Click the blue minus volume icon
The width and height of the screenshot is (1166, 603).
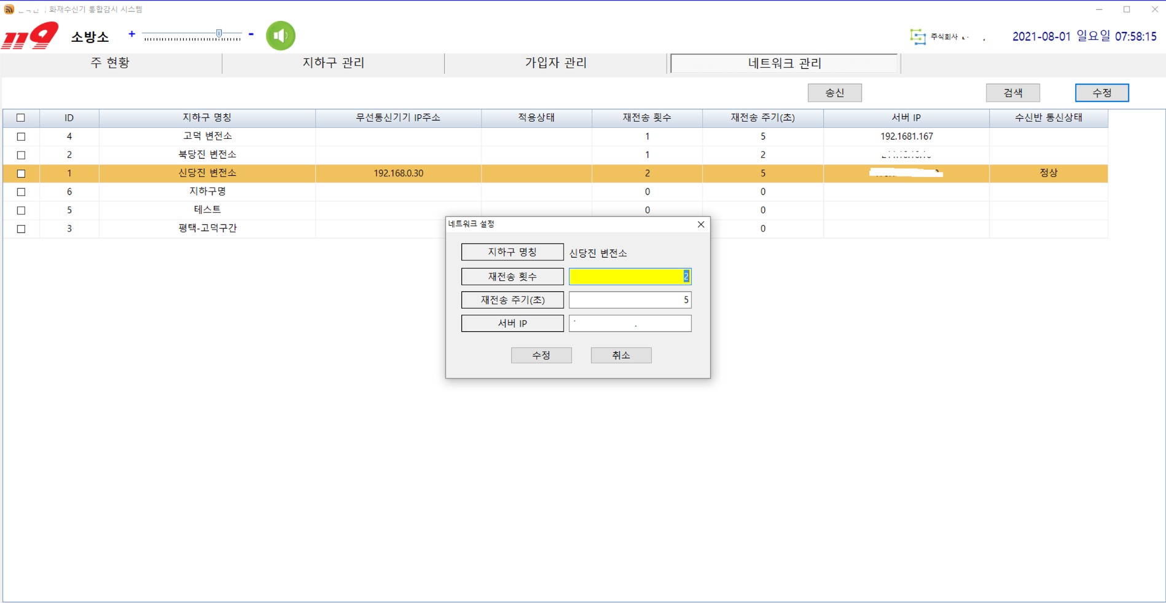pyautogui.click(x=251, y=34)
